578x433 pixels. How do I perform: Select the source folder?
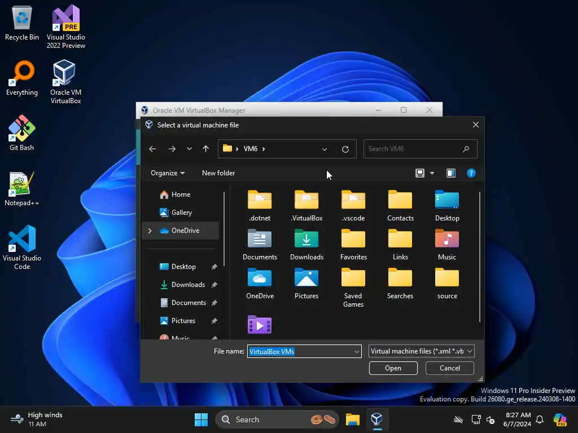point(447,284)
